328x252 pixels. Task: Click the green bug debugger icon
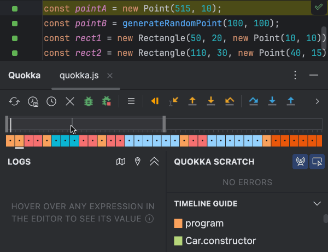tap(89, 101)
